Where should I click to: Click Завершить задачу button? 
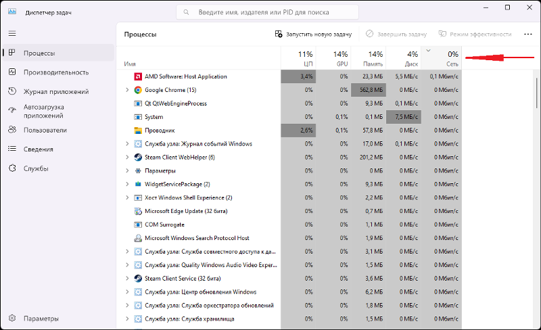tap(396, 34)
